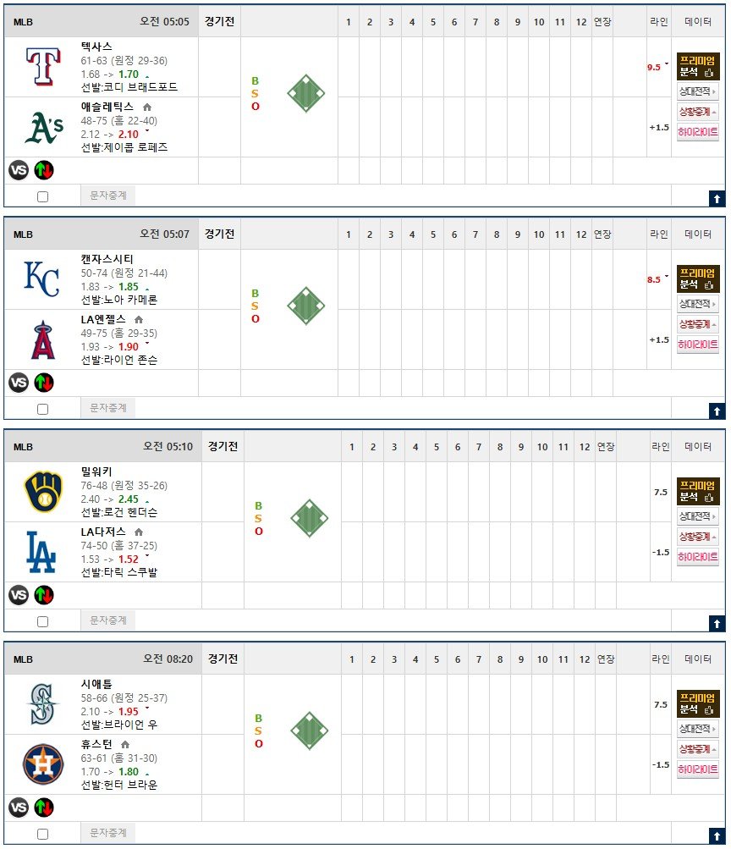
Task: Click home icon next to LA엔젤스
Action: [x=139, y=319]
